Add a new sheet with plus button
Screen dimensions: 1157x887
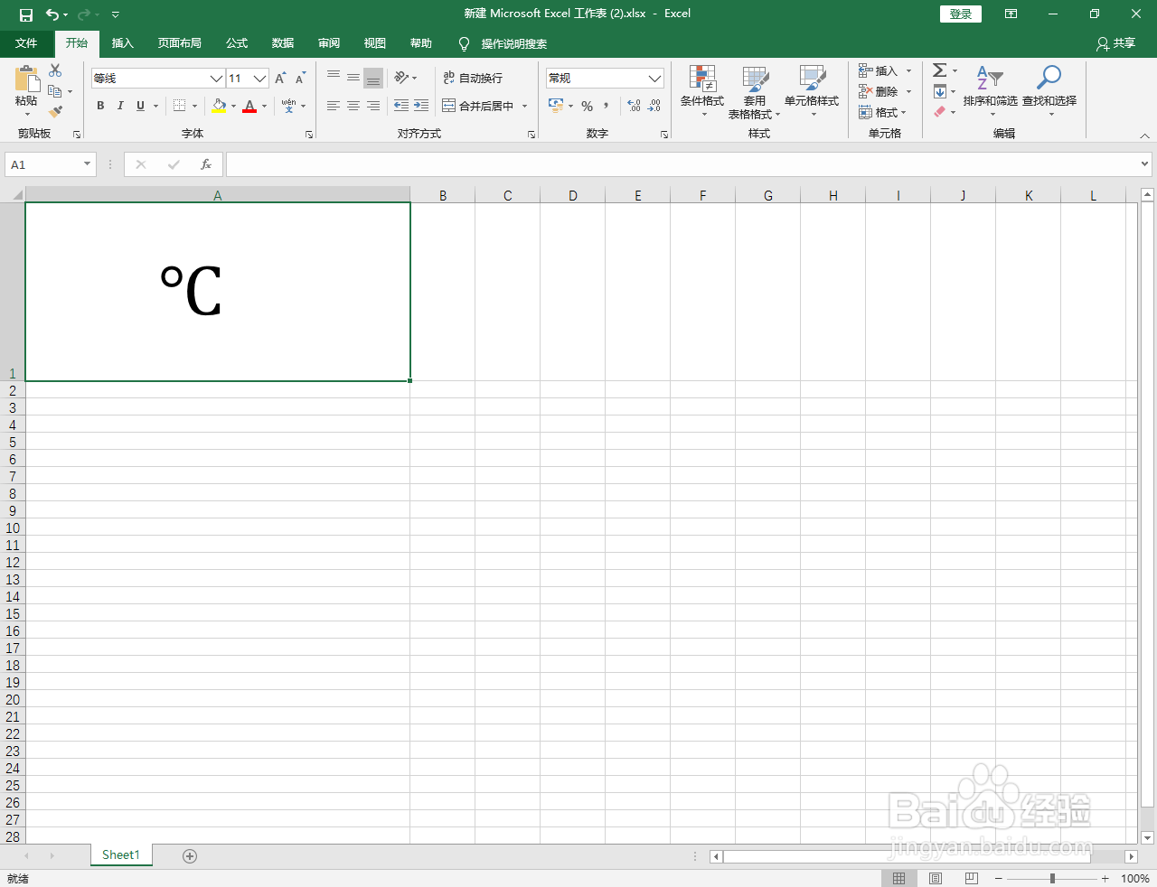point(190,856)
